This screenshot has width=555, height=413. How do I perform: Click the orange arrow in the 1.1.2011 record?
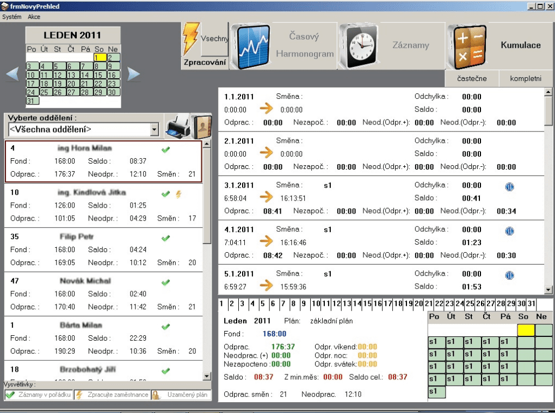[266, 108]
